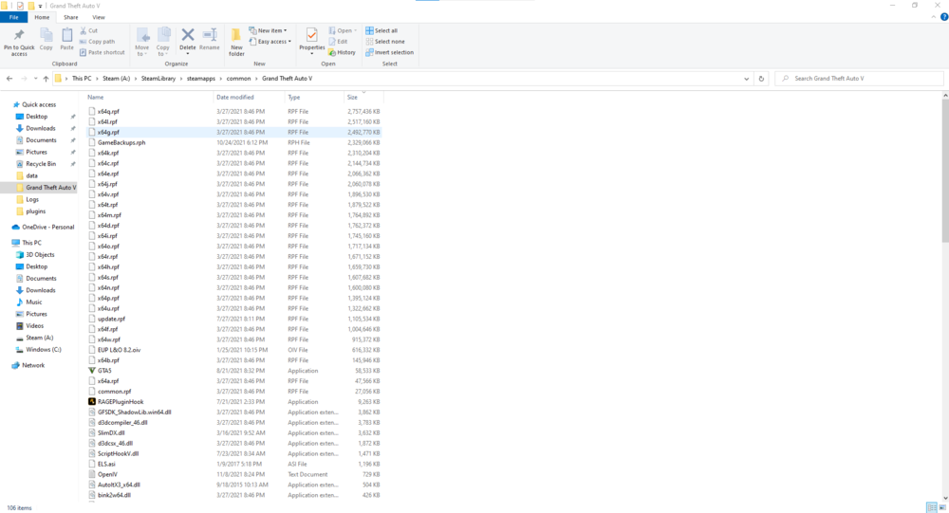Go back with navigation arrow
The height and width of the screenshot is (513, 949).
click(9, 79)
